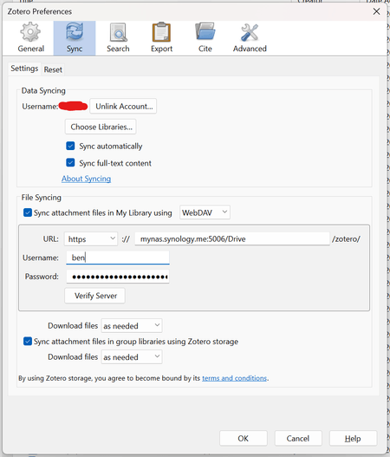Expand the WebDAV sync method dropdown
390x457 pixels.
point(205,212)
